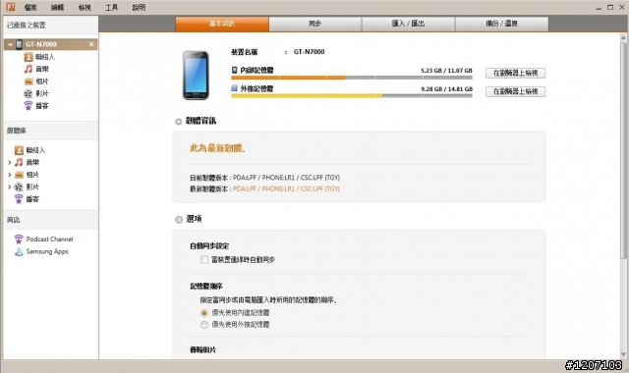Click the orange '此為最新韌體' firmware status text
The image size is (629, 373).
point(217,148)
